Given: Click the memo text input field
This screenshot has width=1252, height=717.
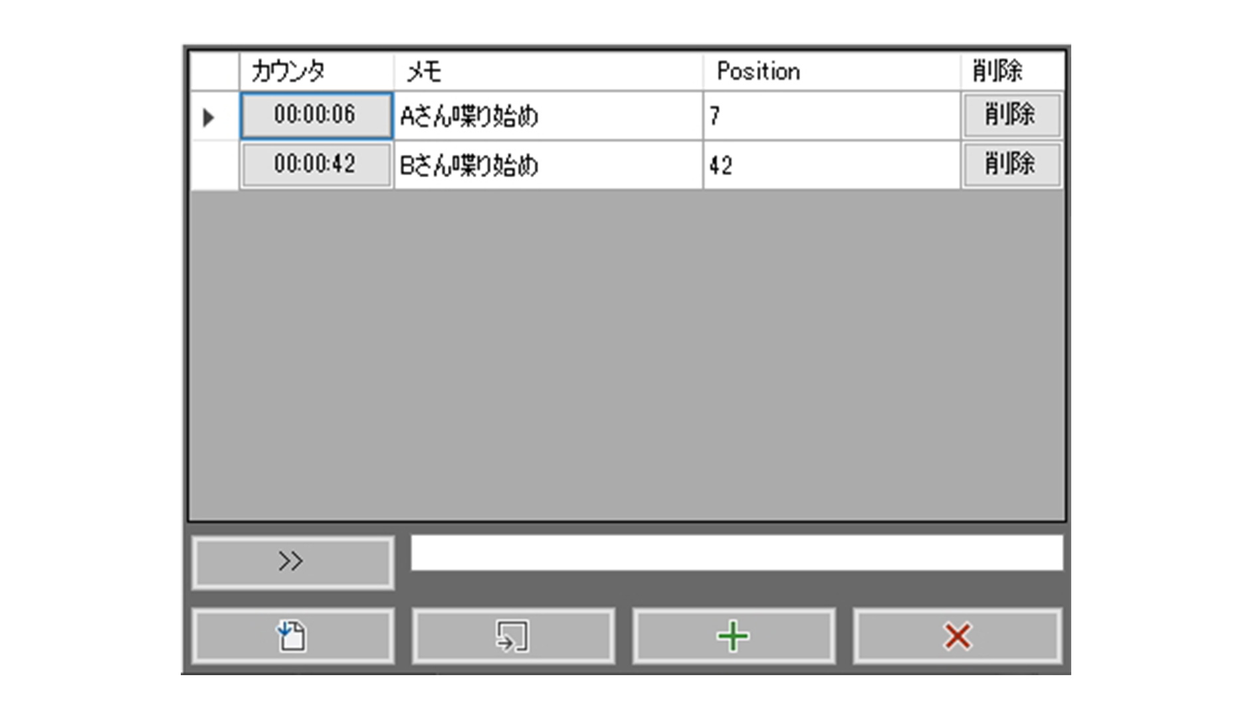Looking at the screenshot, I should pyautogui.click(x=736, y=552).
